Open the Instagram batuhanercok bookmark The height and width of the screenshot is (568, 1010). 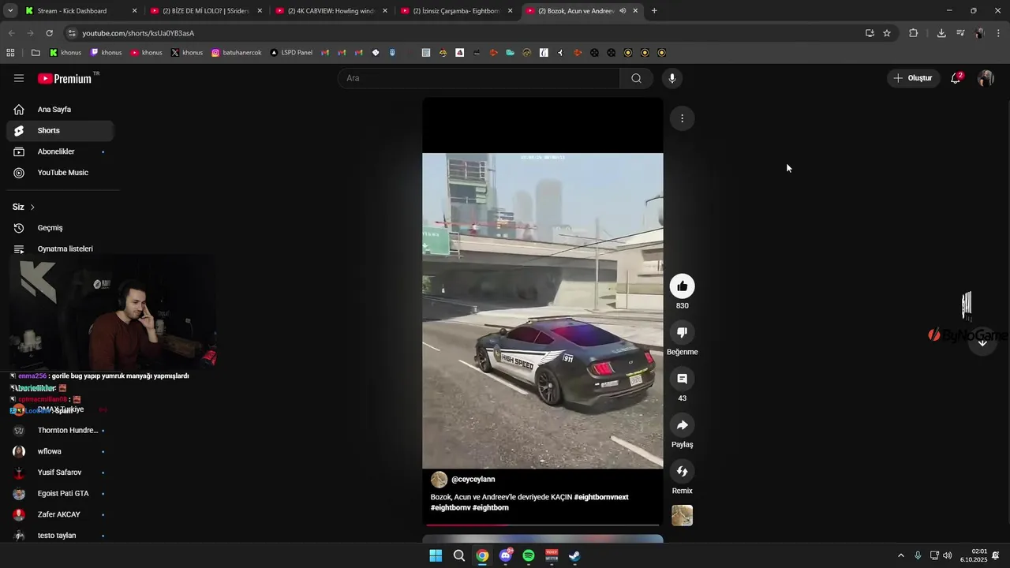pos(236,53)
